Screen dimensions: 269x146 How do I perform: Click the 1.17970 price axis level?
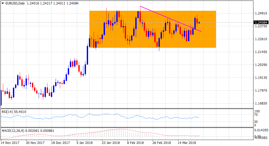coord(261,91)
